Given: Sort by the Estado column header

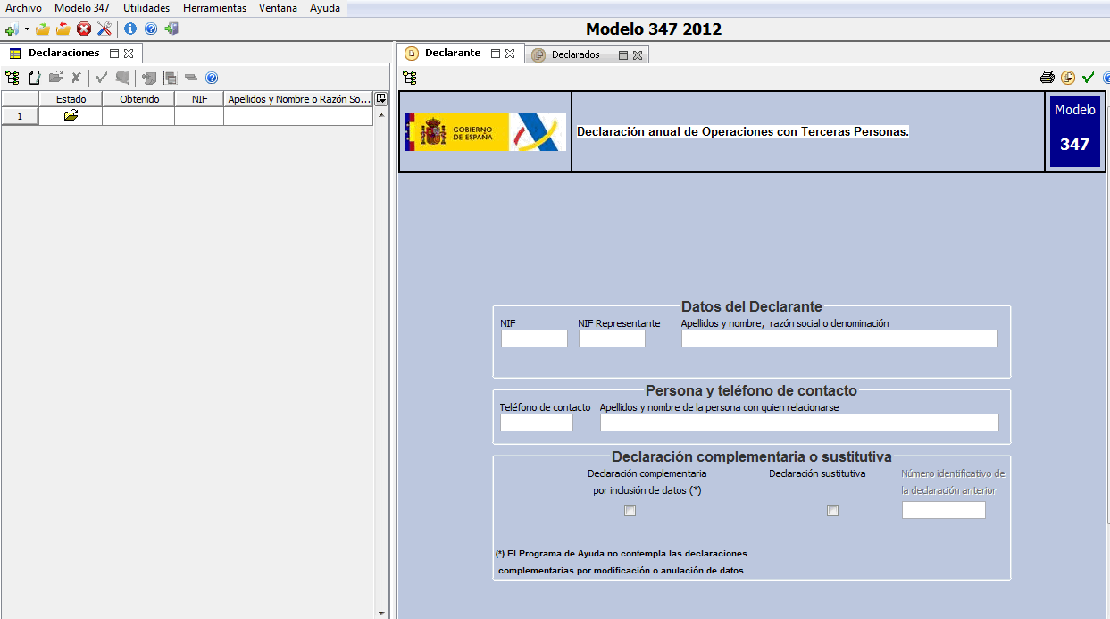Looking at the screenshot, I should point(71,99).
